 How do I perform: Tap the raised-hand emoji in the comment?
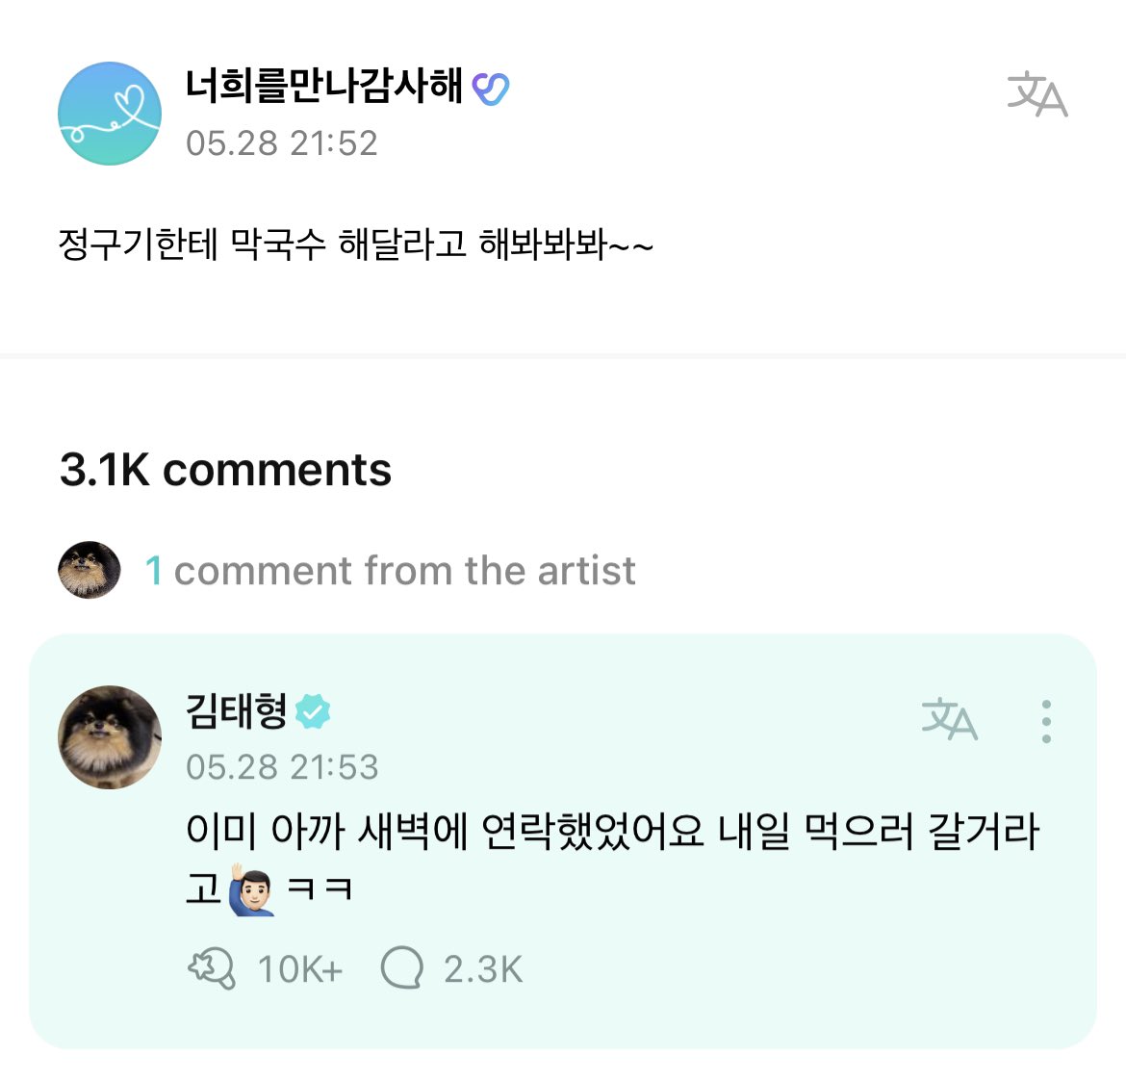point(252,889)
